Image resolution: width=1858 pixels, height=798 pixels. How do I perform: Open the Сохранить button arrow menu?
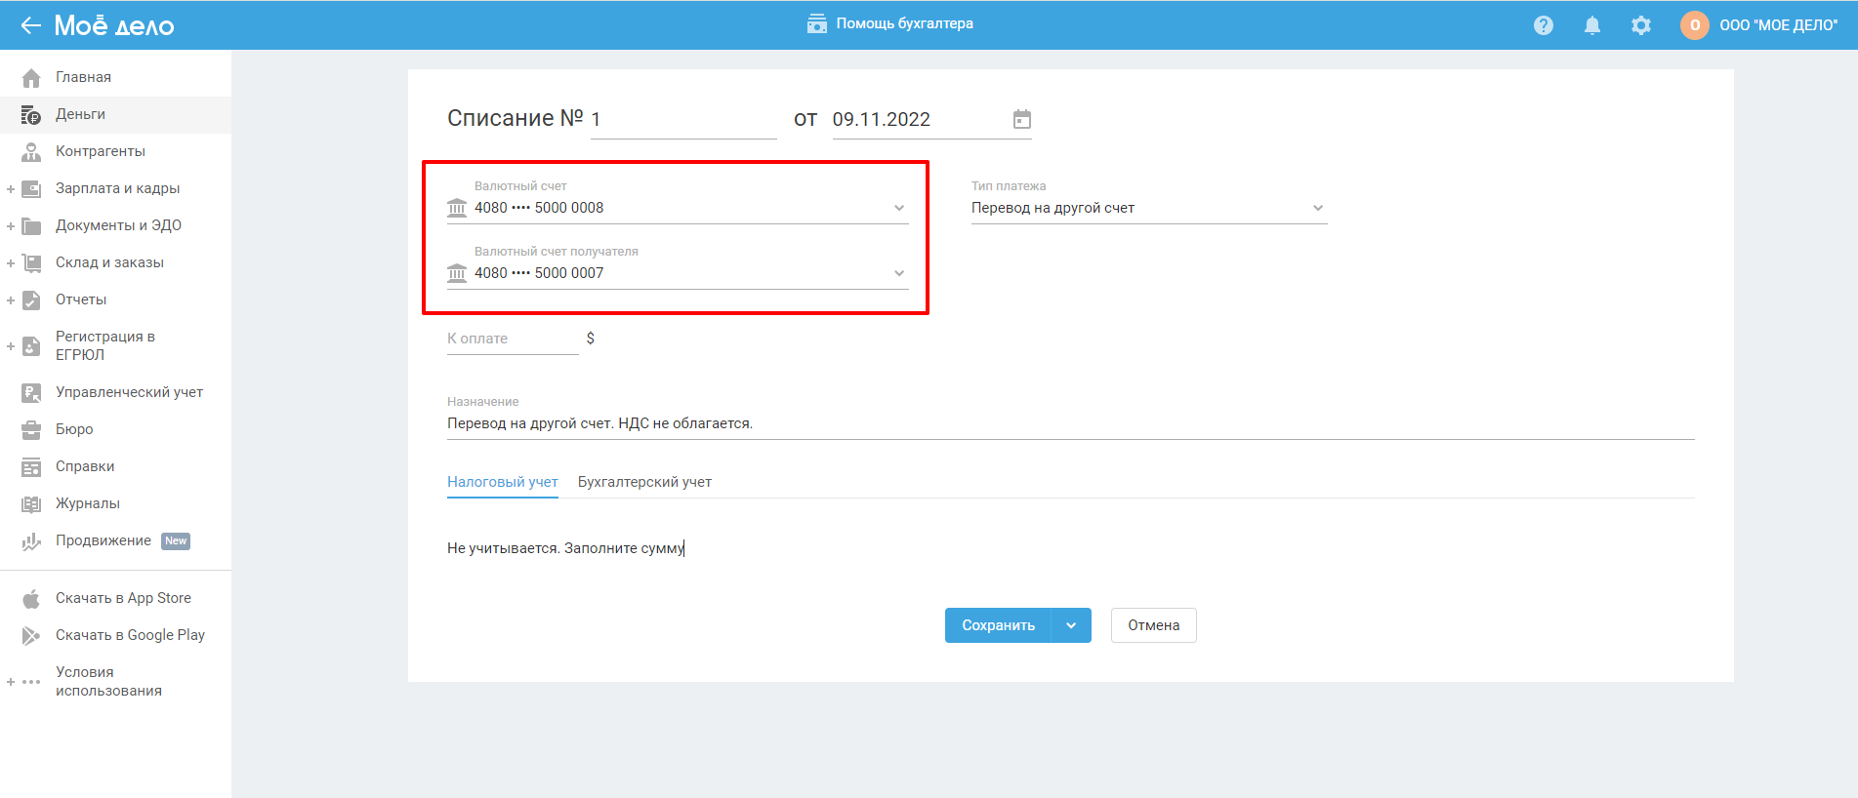[x=1071, y=625]
